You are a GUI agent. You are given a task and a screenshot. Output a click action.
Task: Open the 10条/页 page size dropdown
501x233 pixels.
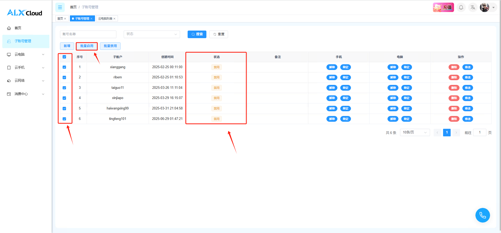(415, 132)
